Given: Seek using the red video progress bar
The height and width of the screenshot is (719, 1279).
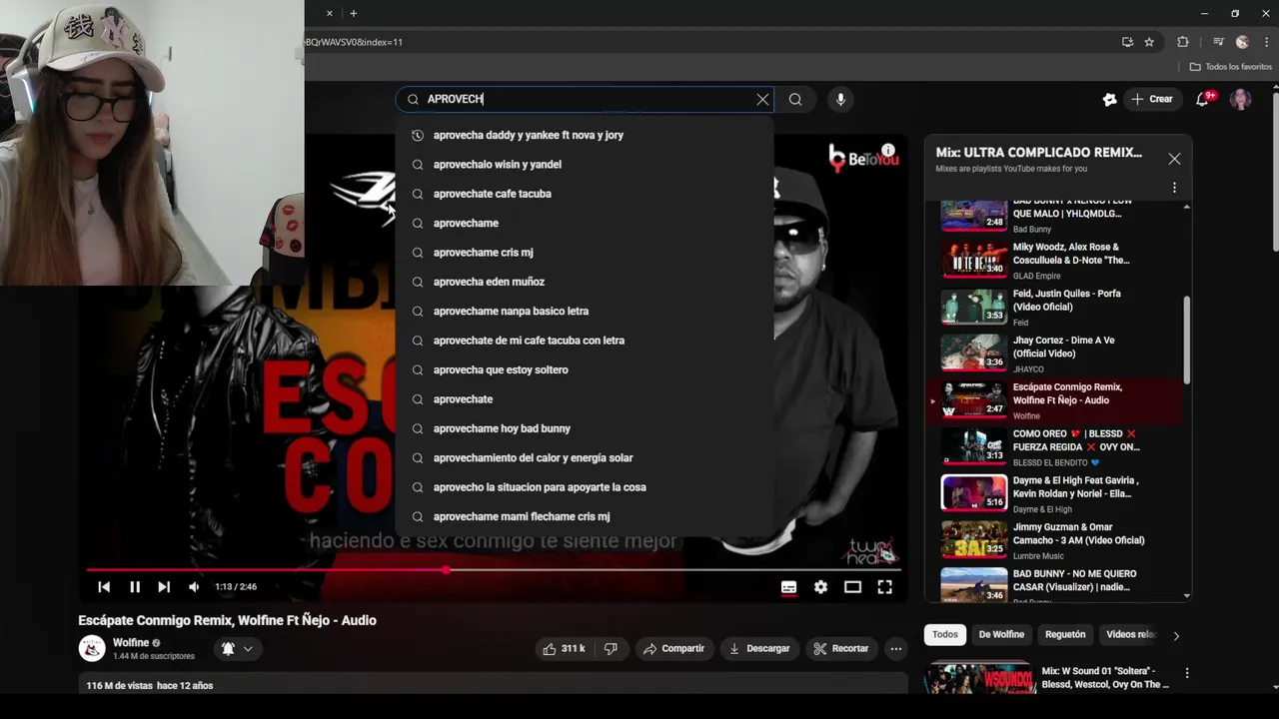Looking at the screenshot, I should click(494, 570).
